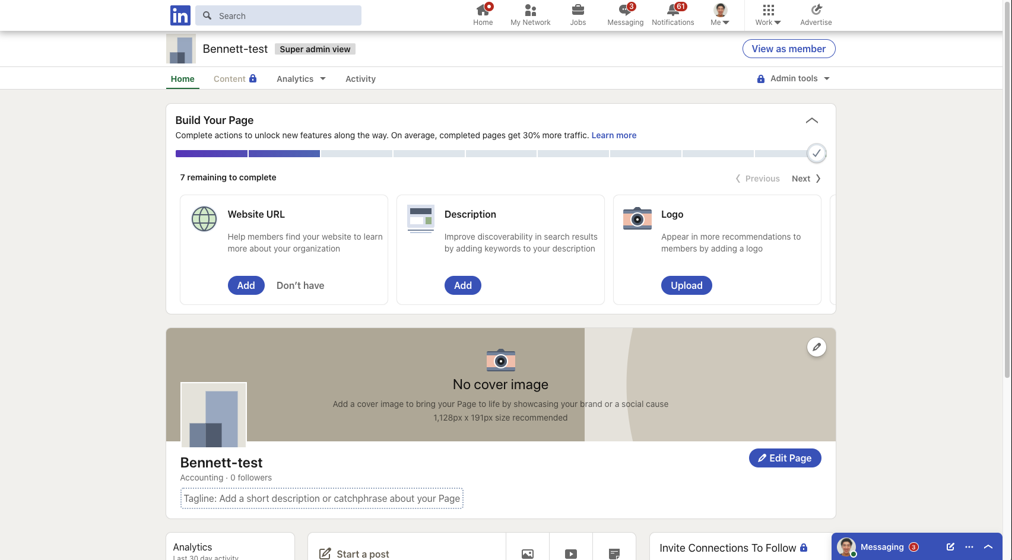This screenshot has height=560, width=1012.
Task: Click View as member
Action: 788,49
